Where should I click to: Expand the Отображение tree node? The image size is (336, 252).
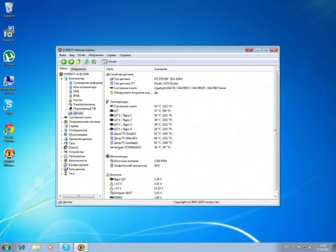[62, 130]
